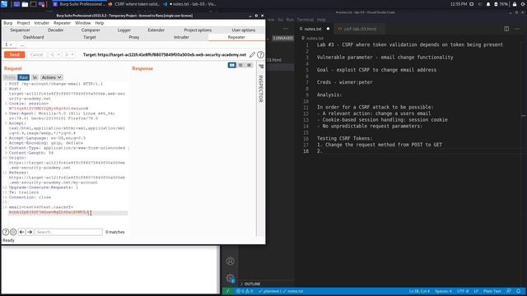Select the csrf-lab-03.html tab in VS Code
This screenshot has width=527, height=296.
(x=360, y=29)
